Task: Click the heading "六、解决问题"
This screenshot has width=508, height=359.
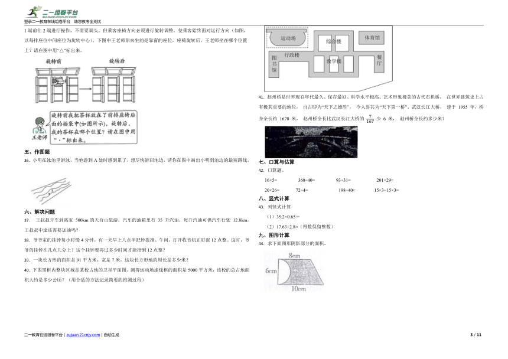Action: tap(40, 212)
